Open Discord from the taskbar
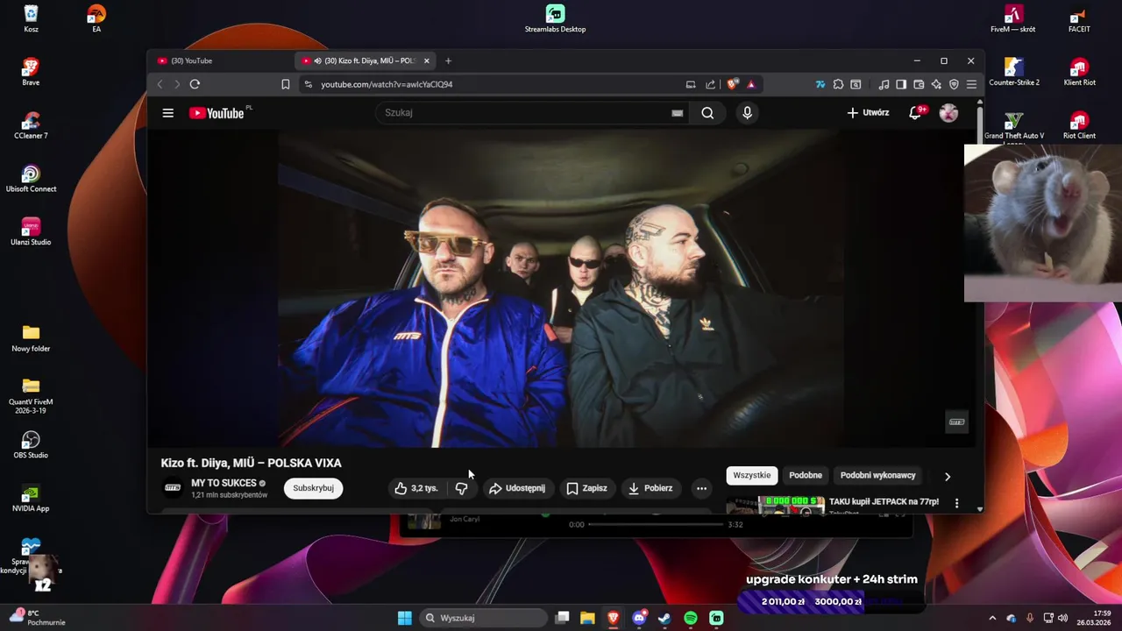The image size is (1122, 631). tap(639, 618)
